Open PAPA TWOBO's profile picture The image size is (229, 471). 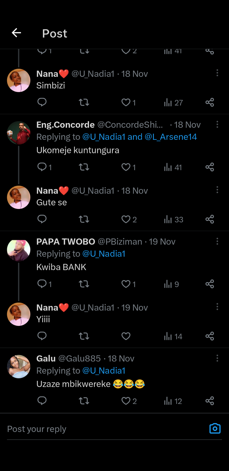[x=19, y=250]
